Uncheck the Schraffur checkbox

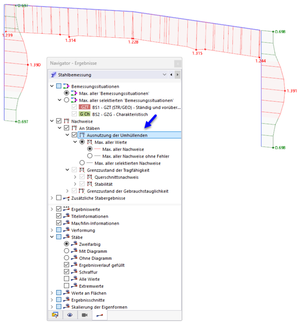point(66,272)
